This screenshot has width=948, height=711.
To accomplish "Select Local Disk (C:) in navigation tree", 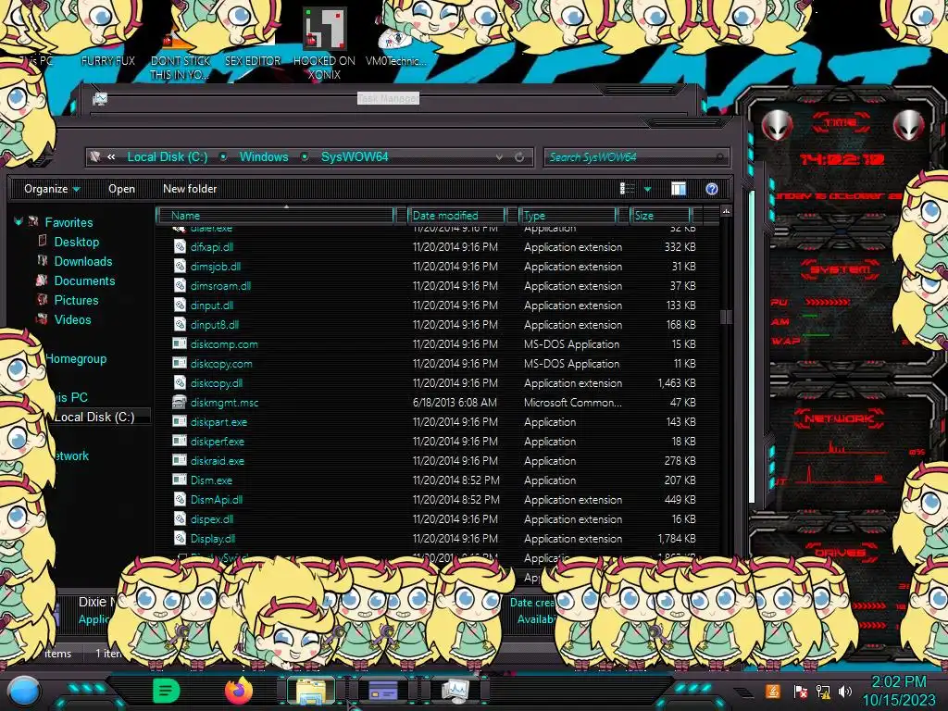I will (94, 417).
